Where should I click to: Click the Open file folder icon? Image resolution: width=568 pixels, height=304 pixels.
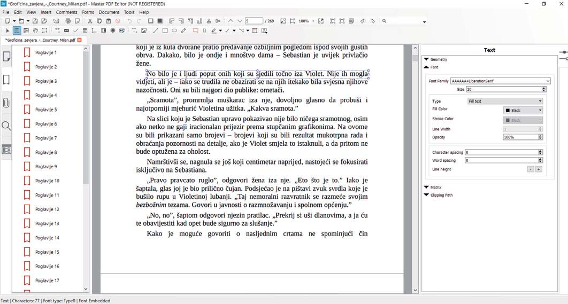point(21,21)
